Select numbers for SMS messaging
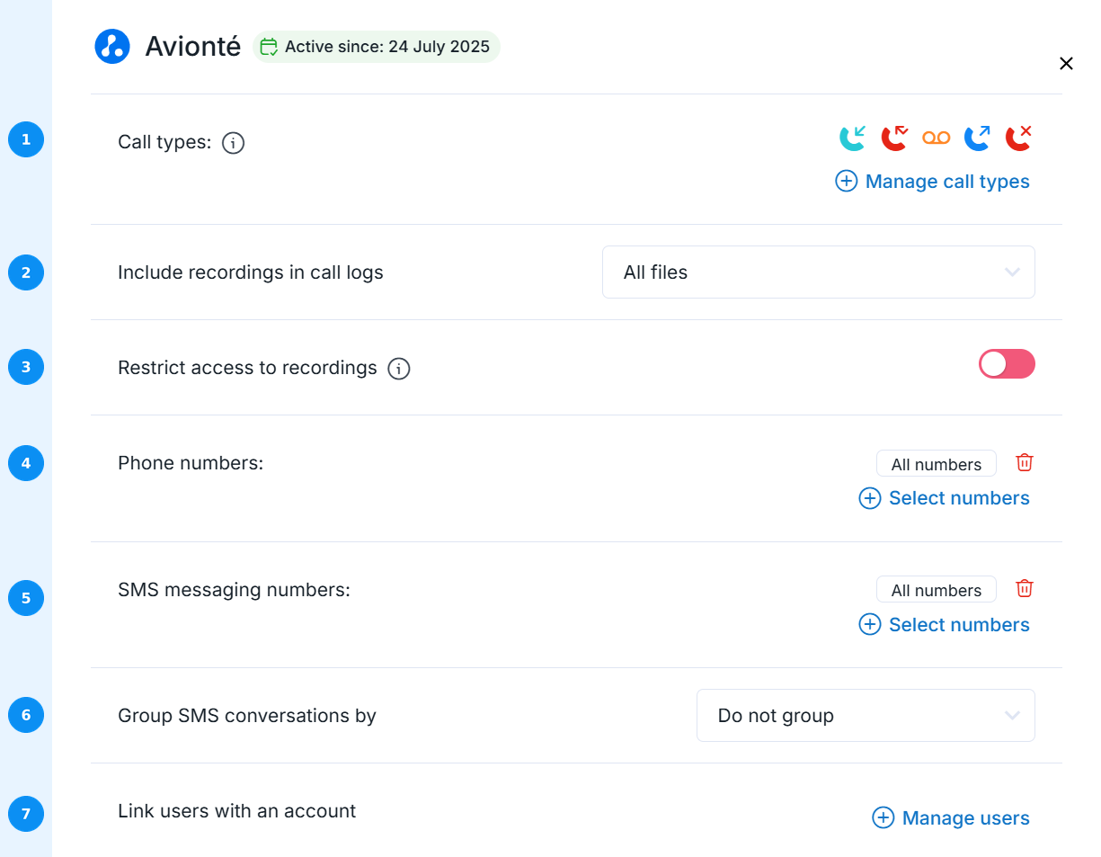Viewport: 1101px width, 857px height. [945, 625]
